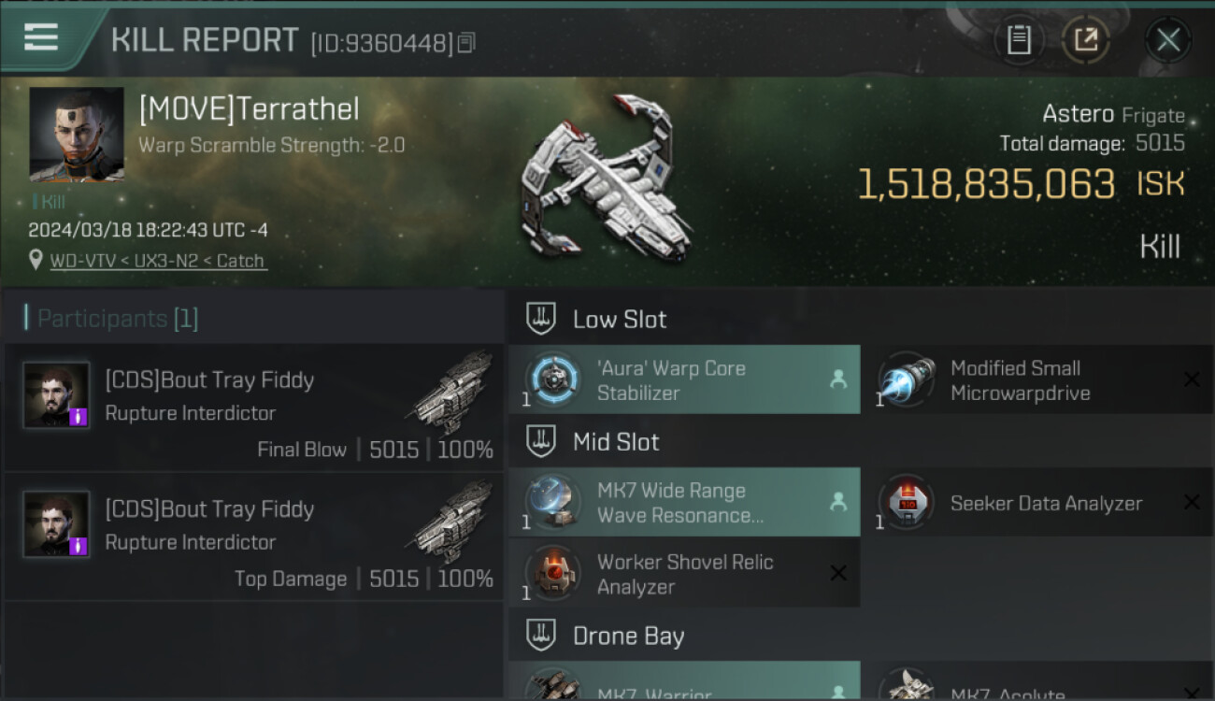Select the Final Blow entry for Bout Tray Fiddy
1215x701 pixels.
(254, 407)
